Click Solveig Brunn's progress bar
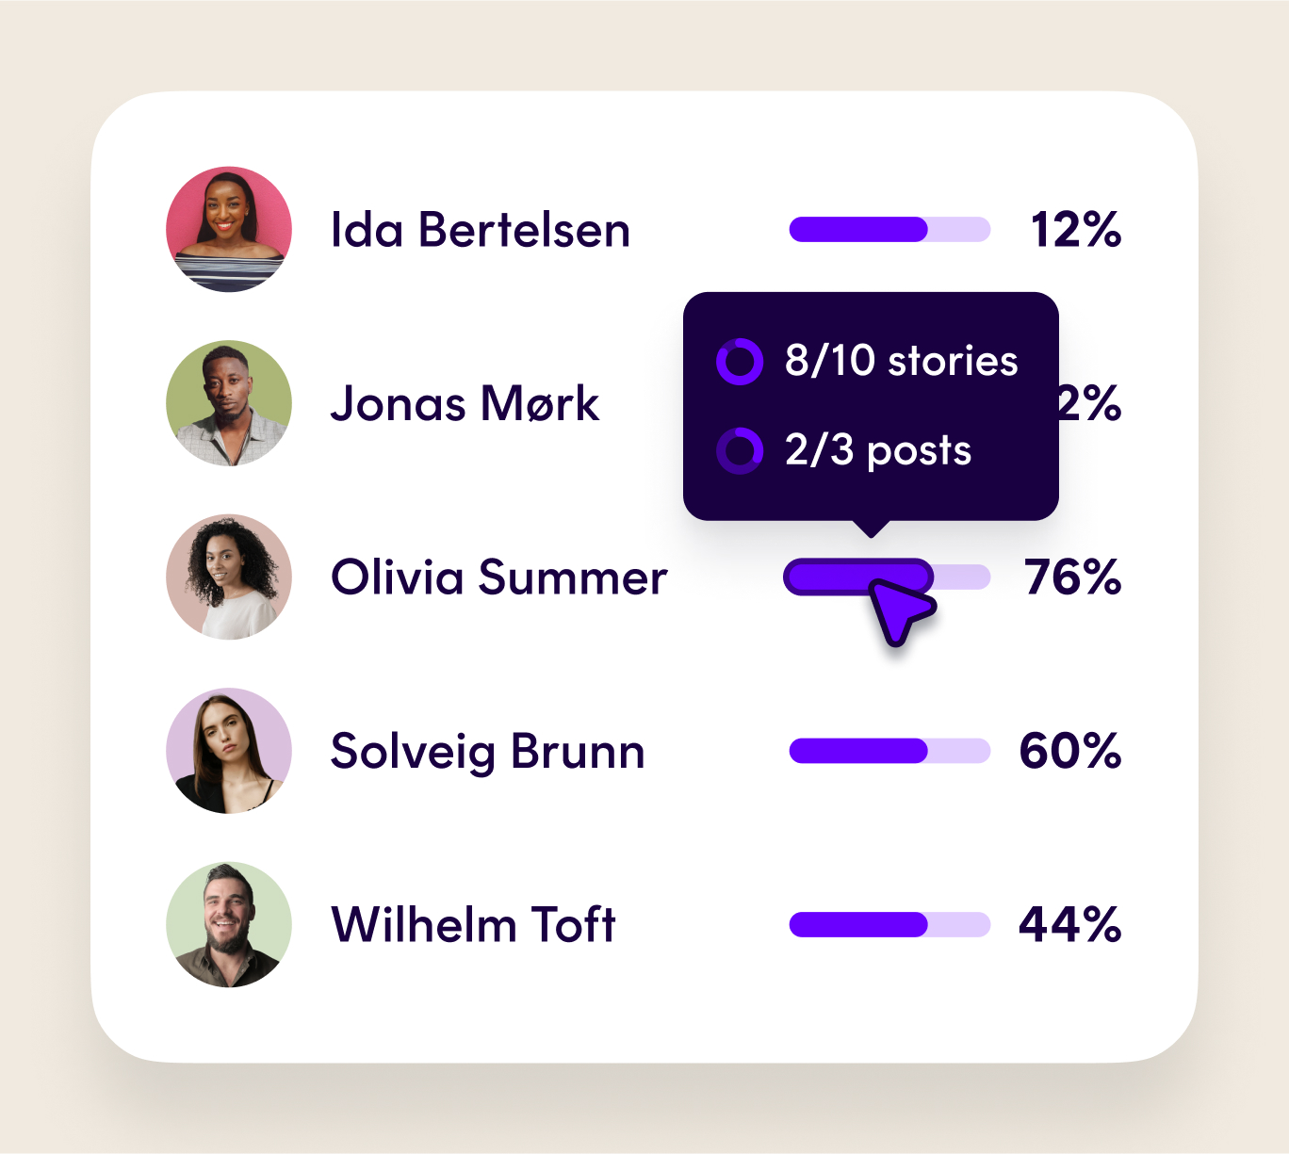 pos(889,751)
